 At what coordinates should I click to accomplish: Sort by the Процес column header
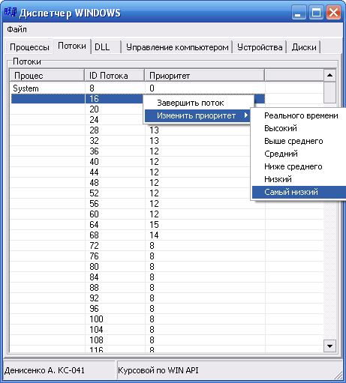pos(47,76)
